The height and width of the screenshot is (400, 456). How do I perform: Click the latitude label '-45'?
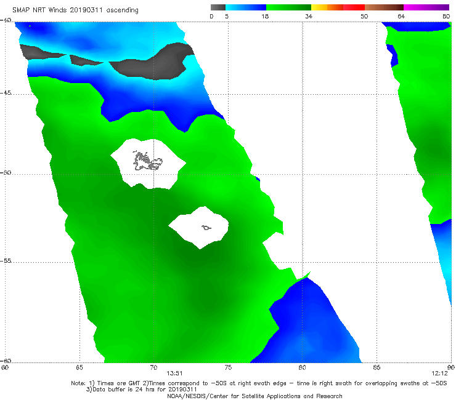click(6, 93)
